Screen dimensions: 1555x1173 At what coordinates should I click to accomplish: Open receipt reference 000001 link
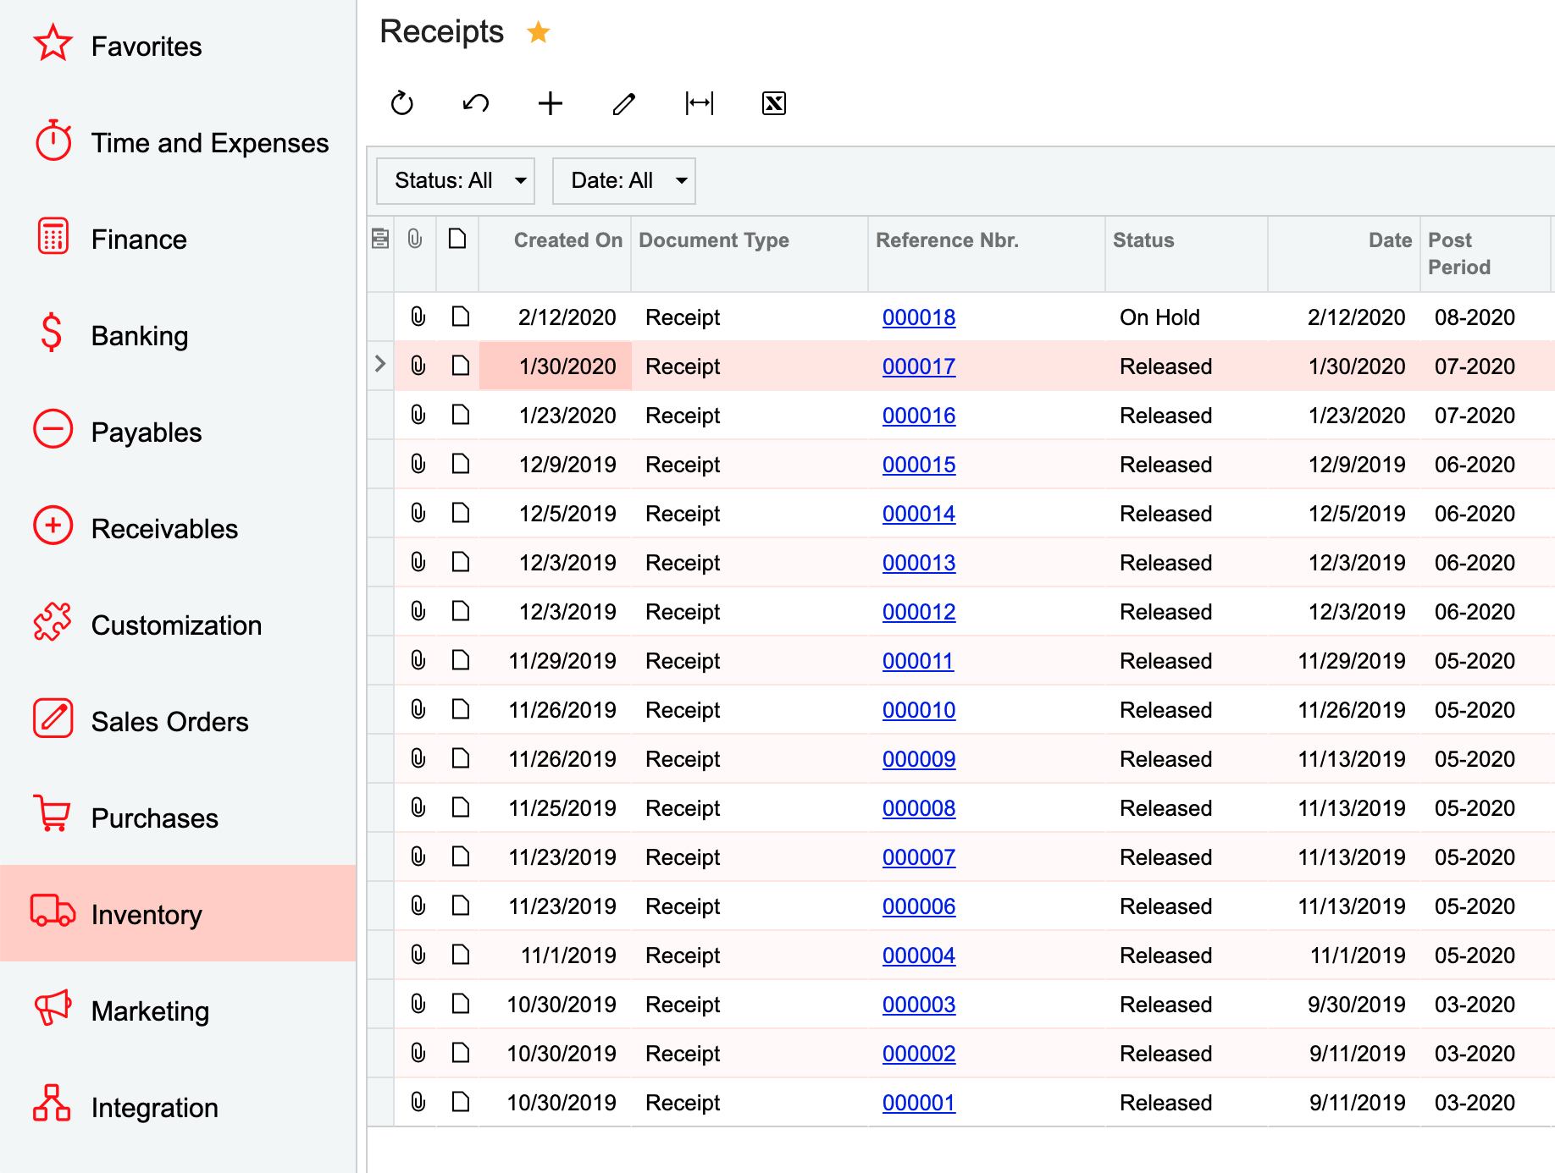[918, 1103]
